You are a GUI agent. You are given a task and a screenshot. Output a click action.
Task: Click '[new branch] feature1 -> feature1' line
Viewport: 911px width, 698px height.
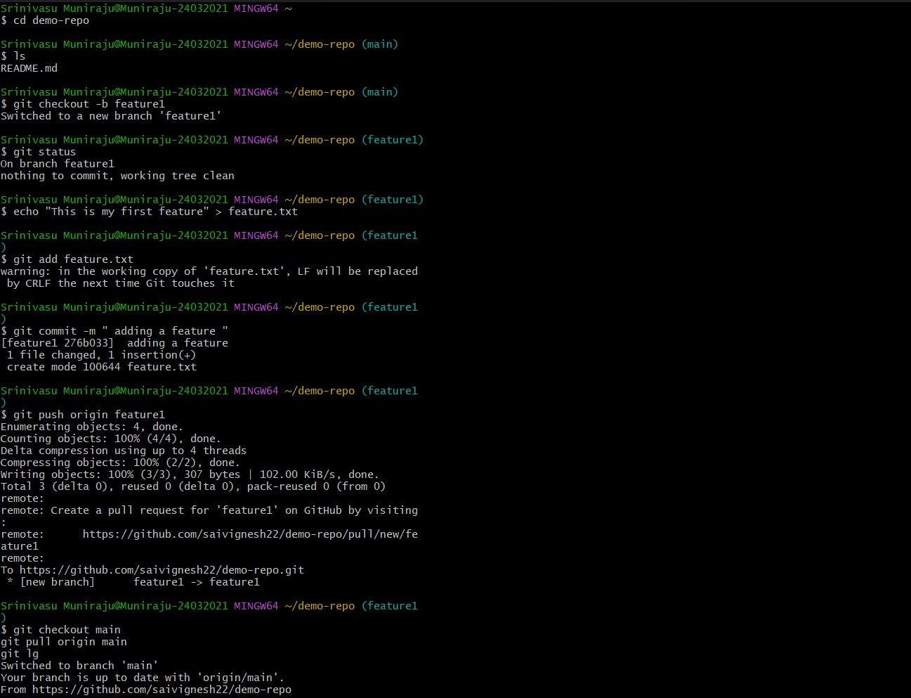click(x=133, y=582)
